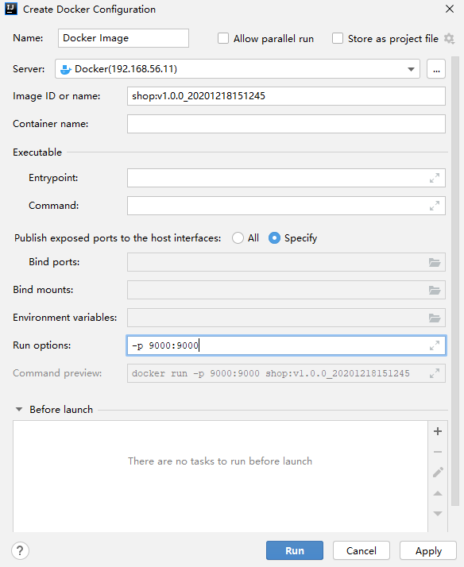464x567 pixels.
Task: Click the Container name field
Action: 286,124
